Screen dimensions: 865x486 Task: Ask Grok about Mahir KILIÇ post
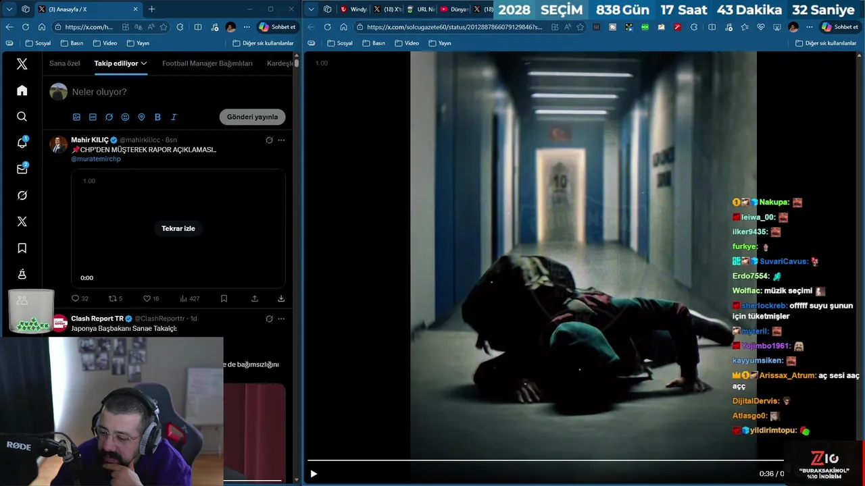coord(269,140)
